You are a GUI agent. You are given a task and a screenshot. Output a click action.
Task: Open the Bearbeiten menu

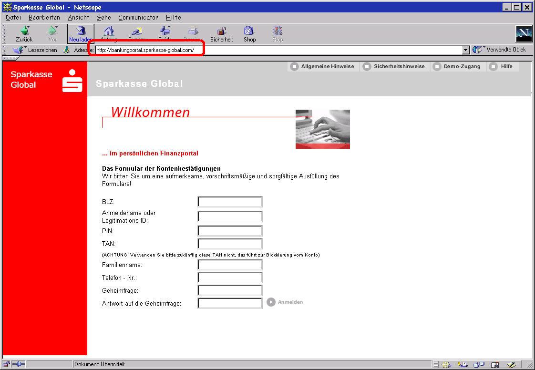[x=44, y=18]
